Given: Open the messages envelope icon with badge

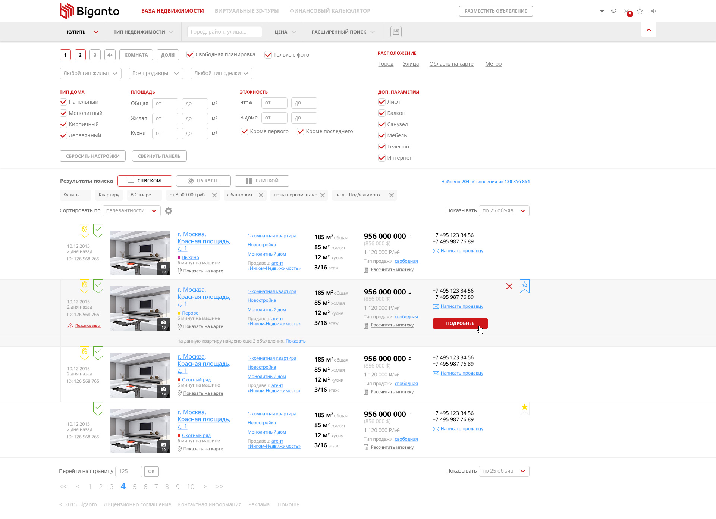Looking at the screenshot, I should 627,11.
